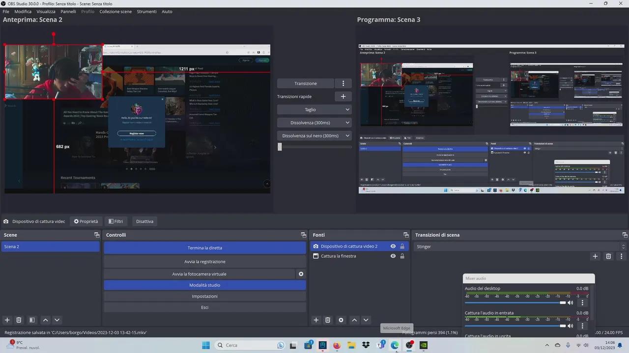Open the Stinger scene transition combo box
This screenshot has height=353, width=629.
(x=520, y=247)
